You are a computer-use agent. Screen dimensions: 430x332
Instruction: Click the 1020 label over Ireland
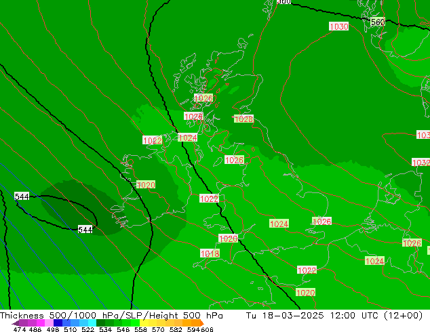[146, 185]
